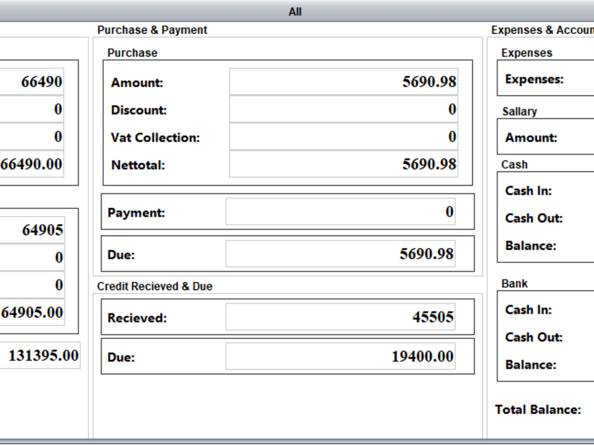This screenshot has height=445, width=594.
Task: Select the Purchase Nettotal field
Action: click(343, 164)
